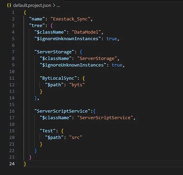The image size is (183, 175).
Task: Click "$className" key on line 4
Action: pos(50,32)
